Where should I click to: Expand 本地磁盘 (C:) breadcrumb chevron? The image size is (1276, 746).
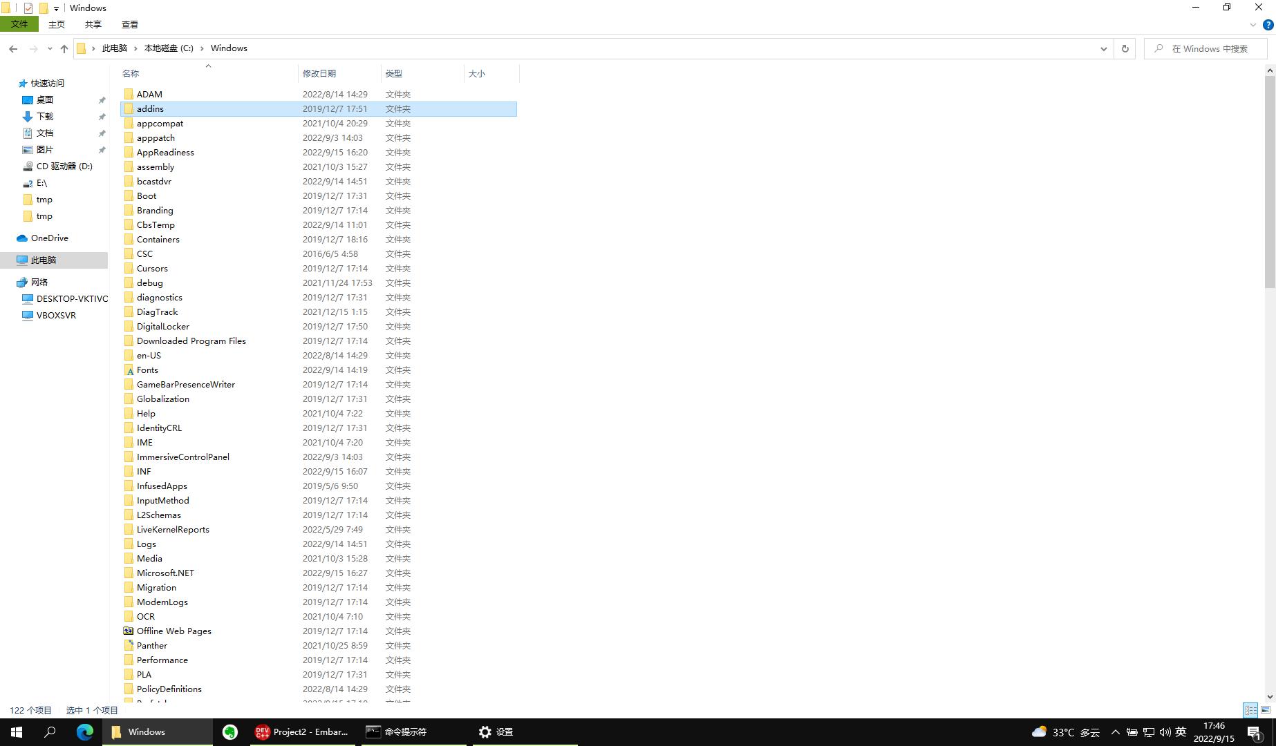click(x=202, y=48)
